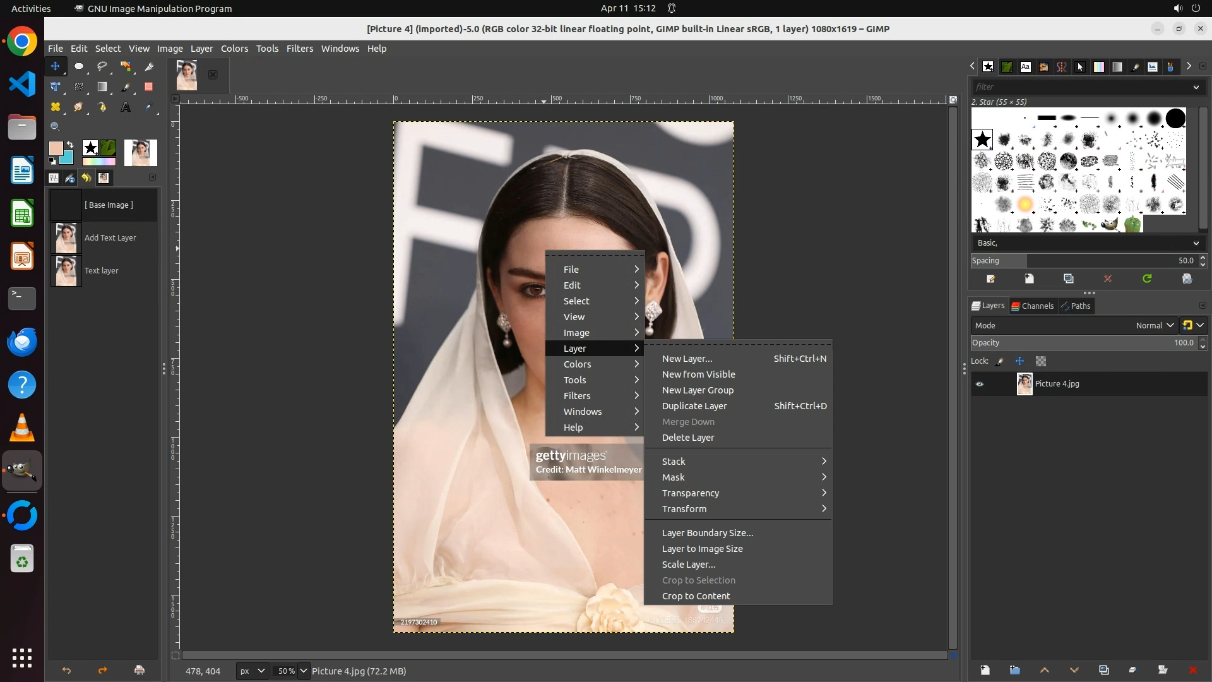Refresh brushes with green arrow icon
The image size is (1212, 682).
click(x=1147, y=278)
